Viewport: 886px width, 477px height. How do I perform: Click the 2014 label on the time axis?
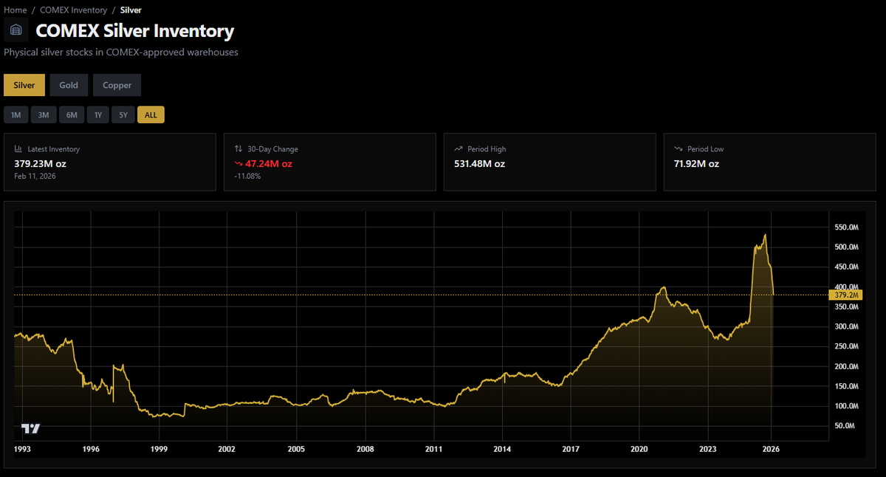click(x=502, y=449)
